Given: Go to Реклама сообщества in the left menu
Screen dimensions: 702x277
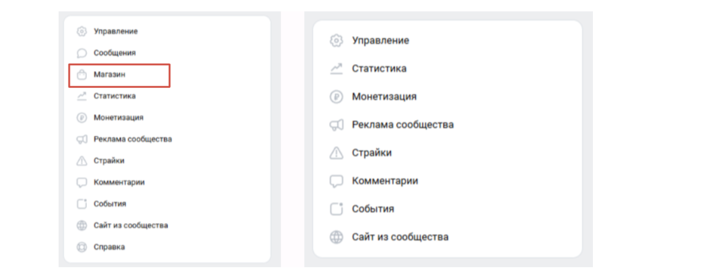Looking at the screenshot, I should 133,139.
